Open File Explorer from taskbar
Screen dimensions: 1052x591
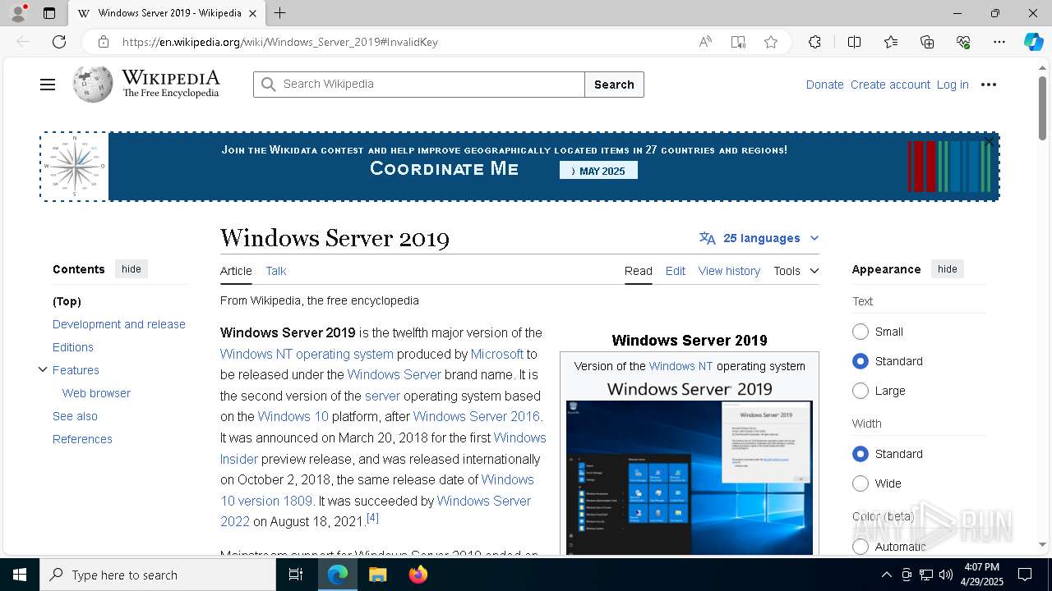tap(377, 575)
